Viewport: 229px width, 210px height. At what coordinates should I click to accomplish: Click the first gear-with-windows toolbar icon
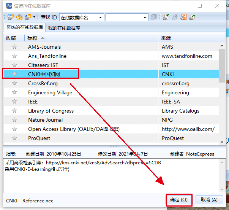click(10, 17)
